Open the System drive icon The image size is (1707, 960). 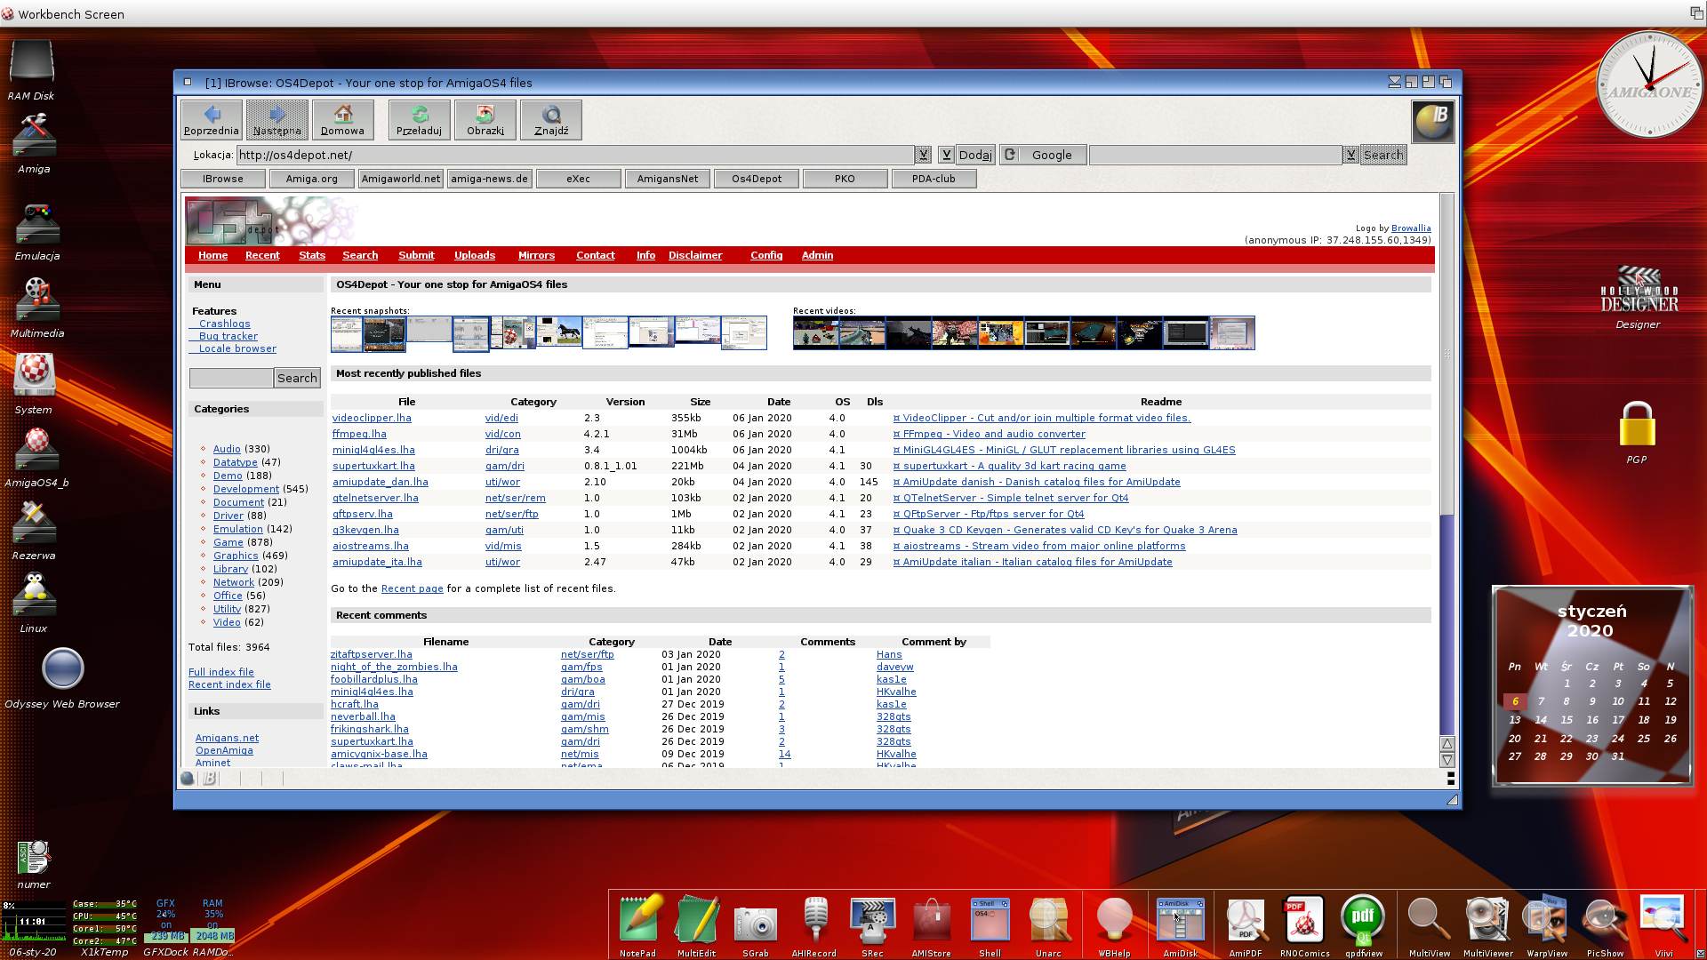[34, 384]
